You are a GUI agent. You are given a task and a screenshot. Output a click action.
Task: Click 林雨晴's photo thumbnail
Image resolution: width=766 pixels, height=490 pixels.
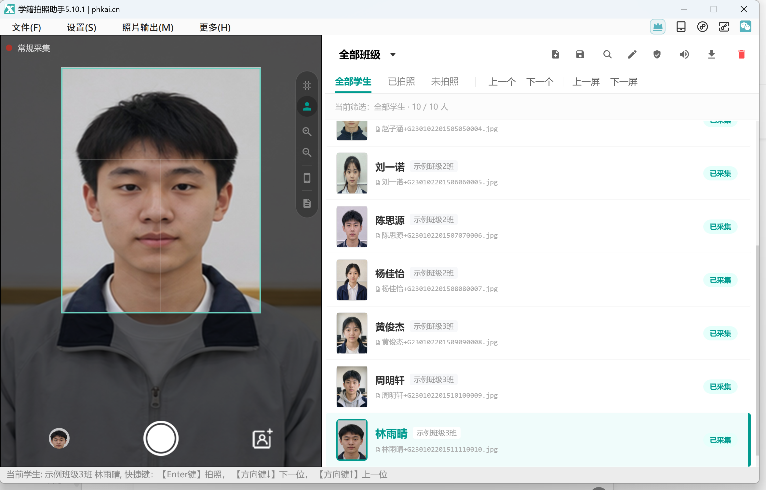(352, 440)
